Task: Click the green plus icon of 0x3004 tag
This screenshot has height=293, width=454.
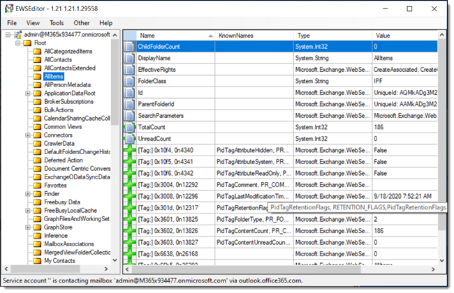Action: (x=129, y=185)
